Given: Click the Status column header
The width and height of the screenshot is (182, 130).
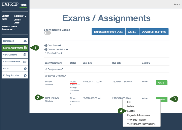Looking at the screenshot, I should (x=73, y=63).
